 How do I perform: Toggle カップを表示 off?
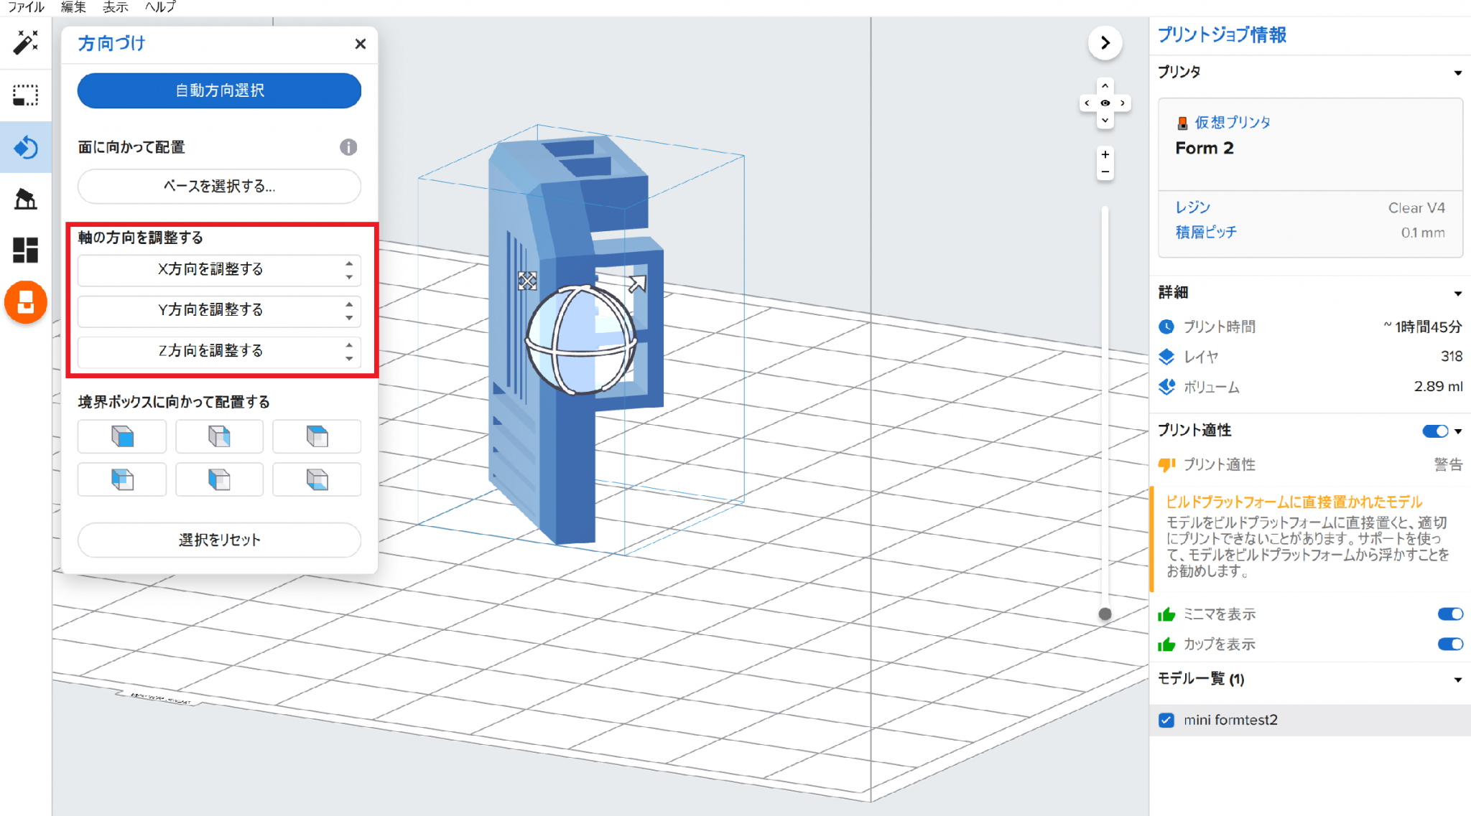(x=1450, y=644)
